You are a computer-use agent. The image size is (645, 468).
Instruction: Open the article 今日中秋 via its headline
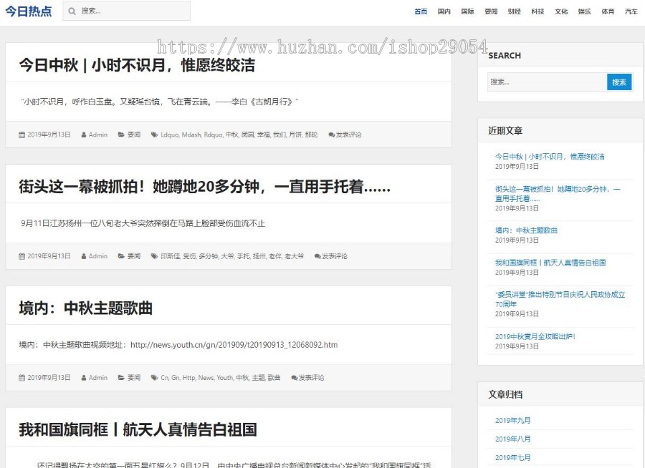point(129,65)
